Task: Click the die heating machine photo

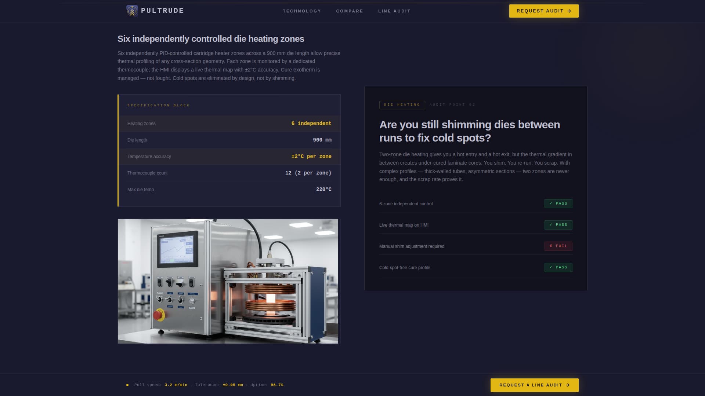Action: pyautogui.click(x=228, y=281)
